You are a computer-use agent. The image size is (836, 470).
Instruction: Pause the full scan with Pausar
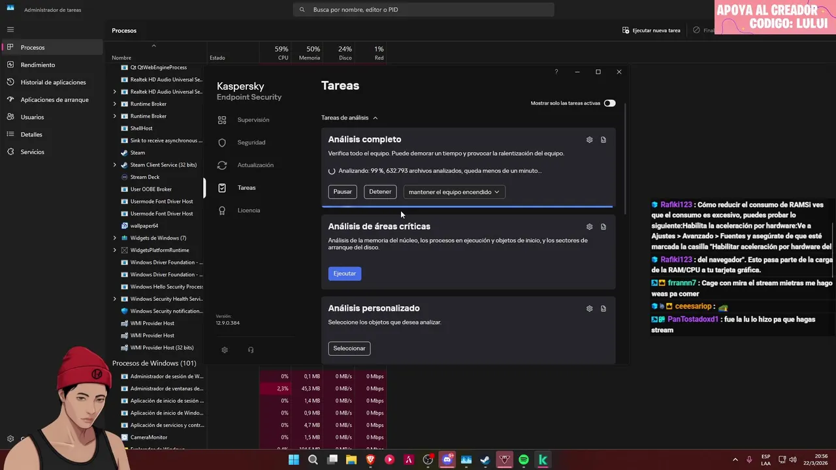(343, 192)
